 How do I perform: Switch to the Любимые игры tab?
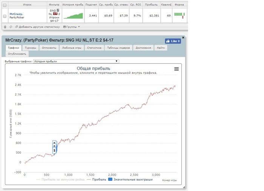click(x=72, y=48)
